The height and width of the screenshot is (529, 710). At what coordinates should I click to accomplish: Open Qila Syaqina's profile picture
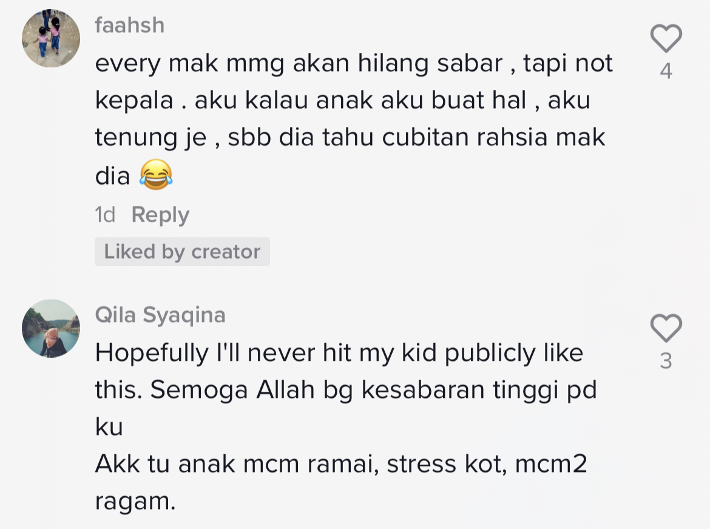click(x=51, y=329)
